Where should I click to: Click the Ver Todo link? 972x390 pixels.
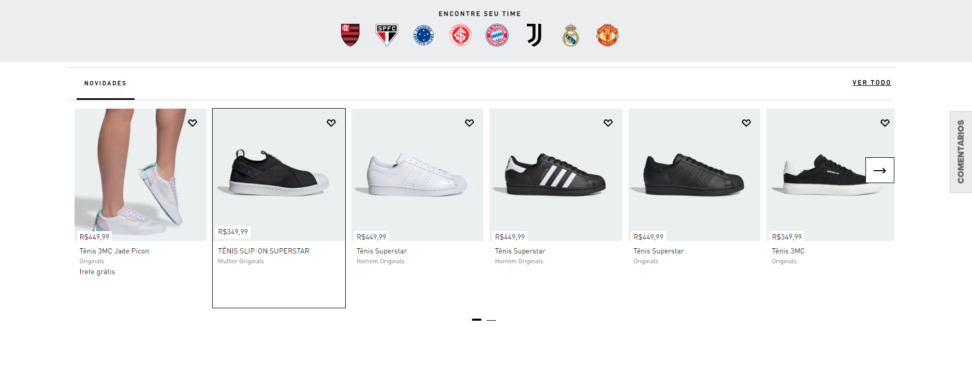tap(872, 83)
